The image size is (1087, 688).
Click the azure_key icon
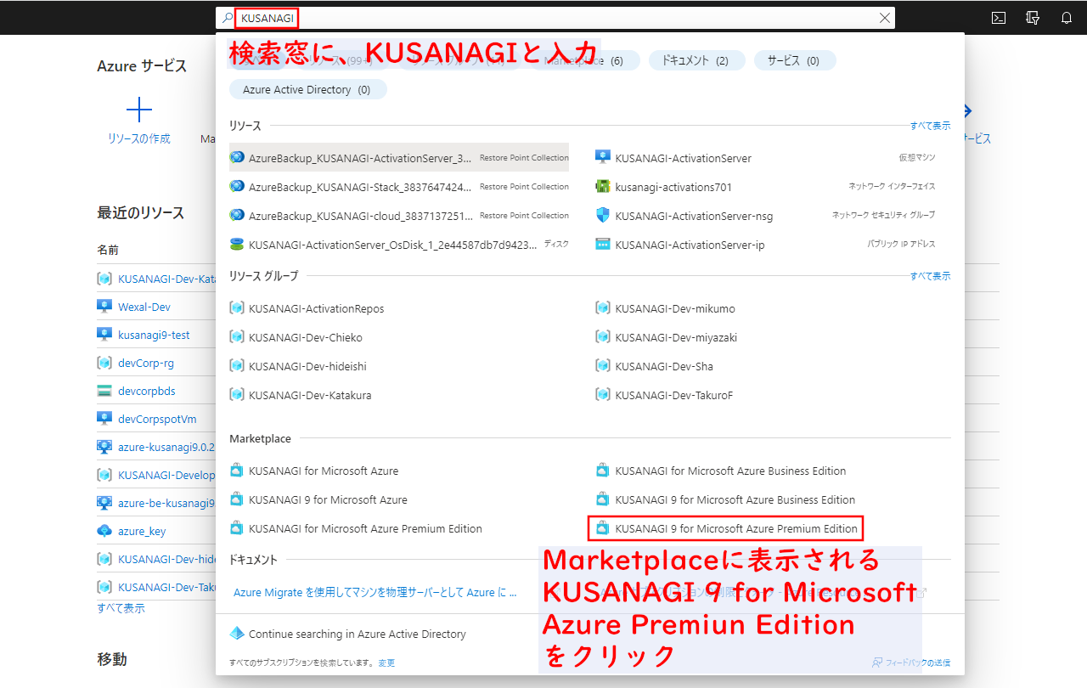(104, 531)
